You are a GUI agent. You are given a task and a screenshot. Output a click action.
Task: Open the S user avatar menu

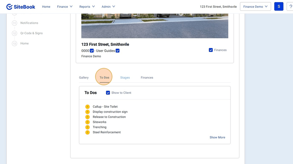click(x=279, y=7)
